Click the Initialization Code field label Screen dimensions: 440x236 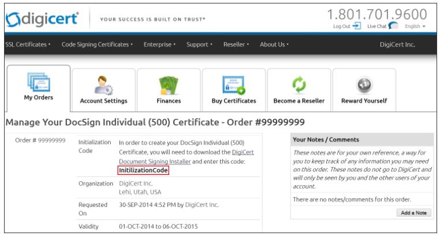coord(95,146)
